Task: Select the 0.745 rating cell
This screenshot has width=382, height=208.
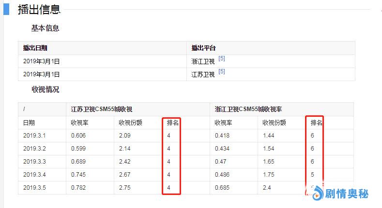Action: tap(78, 175)
